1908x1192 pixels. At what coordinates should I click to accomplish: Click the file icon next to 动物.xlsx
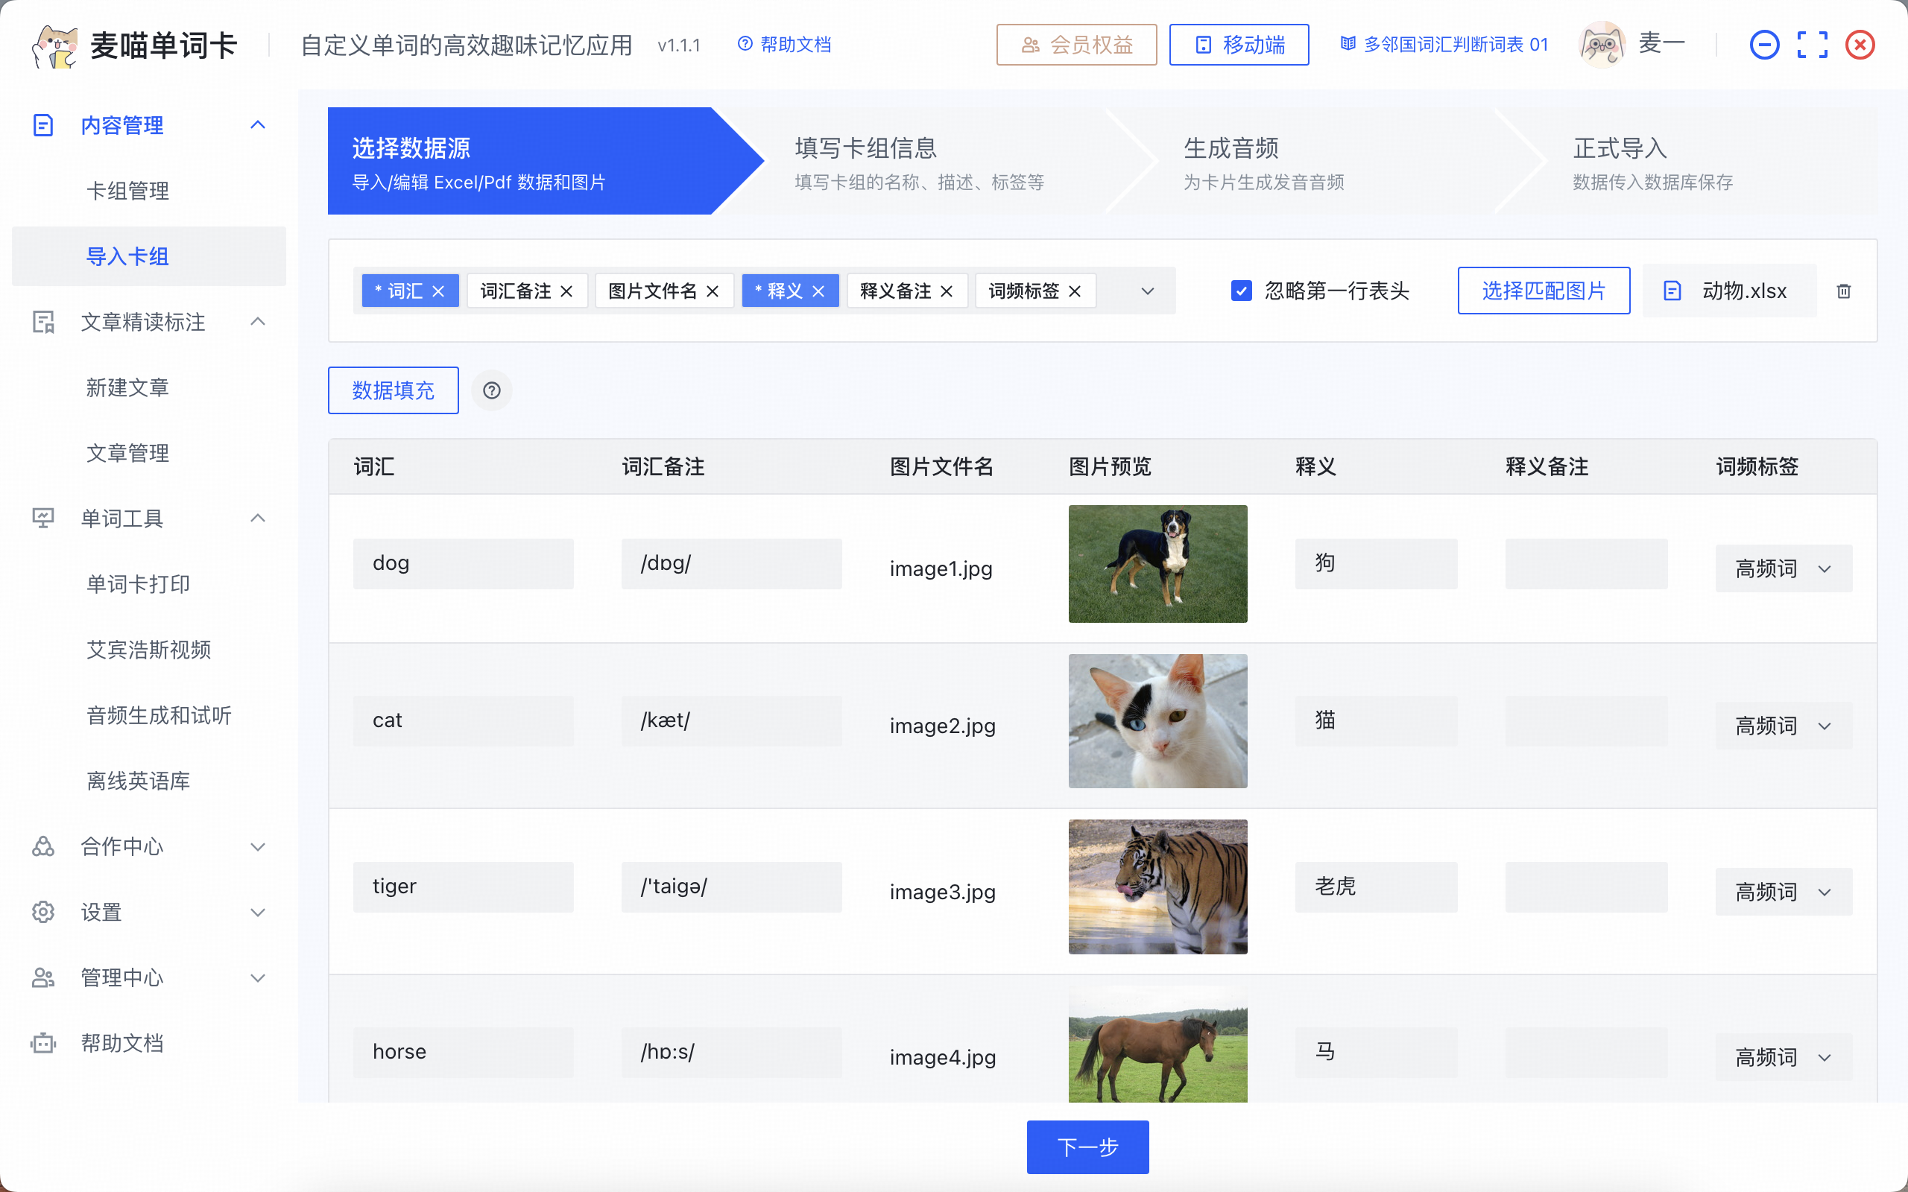1672,290
